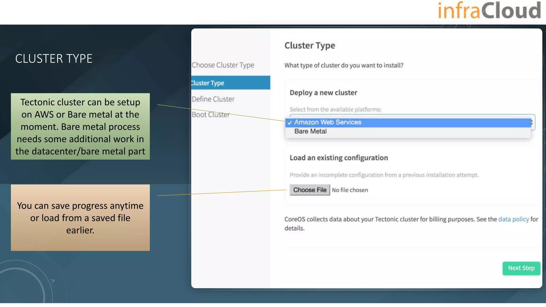Go to Boot Cluster step
Viewport: 546px width, 307px height.
click(211, 115)
